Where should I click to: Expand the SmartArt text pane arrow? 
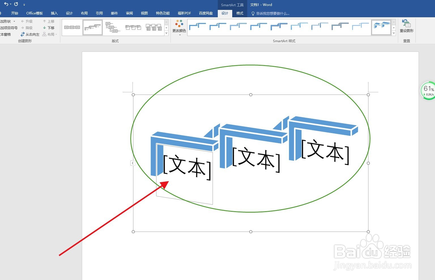click(133, 163)
